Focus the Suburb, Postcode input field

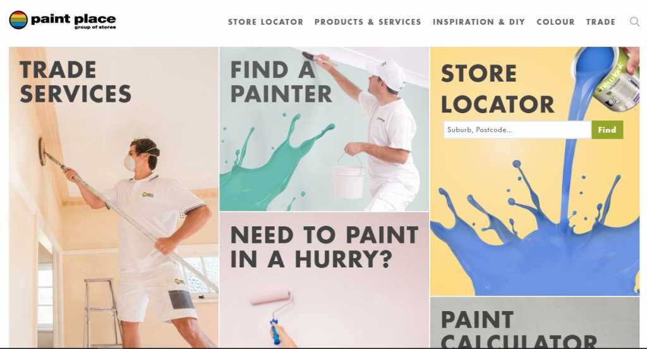[x=517, y=130]
